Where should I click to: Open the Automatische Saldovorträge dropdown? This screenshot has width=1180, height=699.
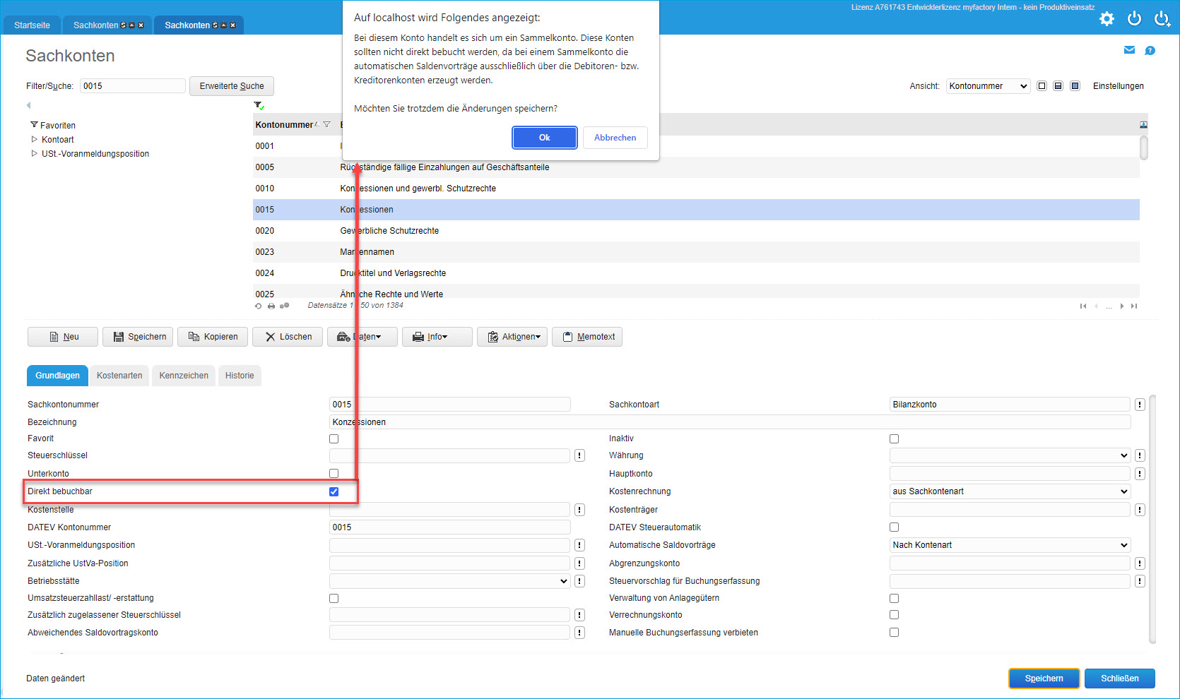tap(1009, 545)
